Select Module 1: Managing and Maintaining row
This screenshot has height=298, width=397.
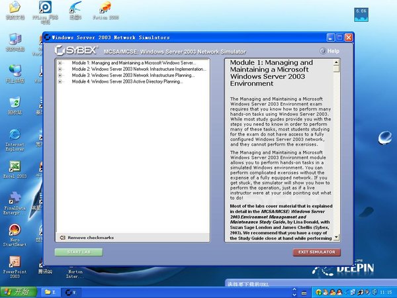134,63
